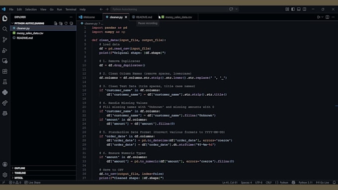Screen dimensions: 338x190
Task: Expand the MYSQL section
Action: click(43, 178)
